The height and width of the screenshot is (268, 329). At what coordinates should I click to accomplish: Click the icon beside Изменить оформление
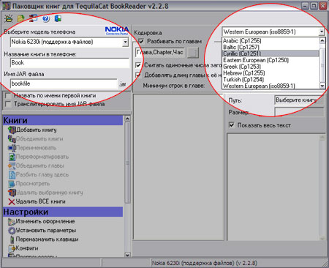coord(12,222)
